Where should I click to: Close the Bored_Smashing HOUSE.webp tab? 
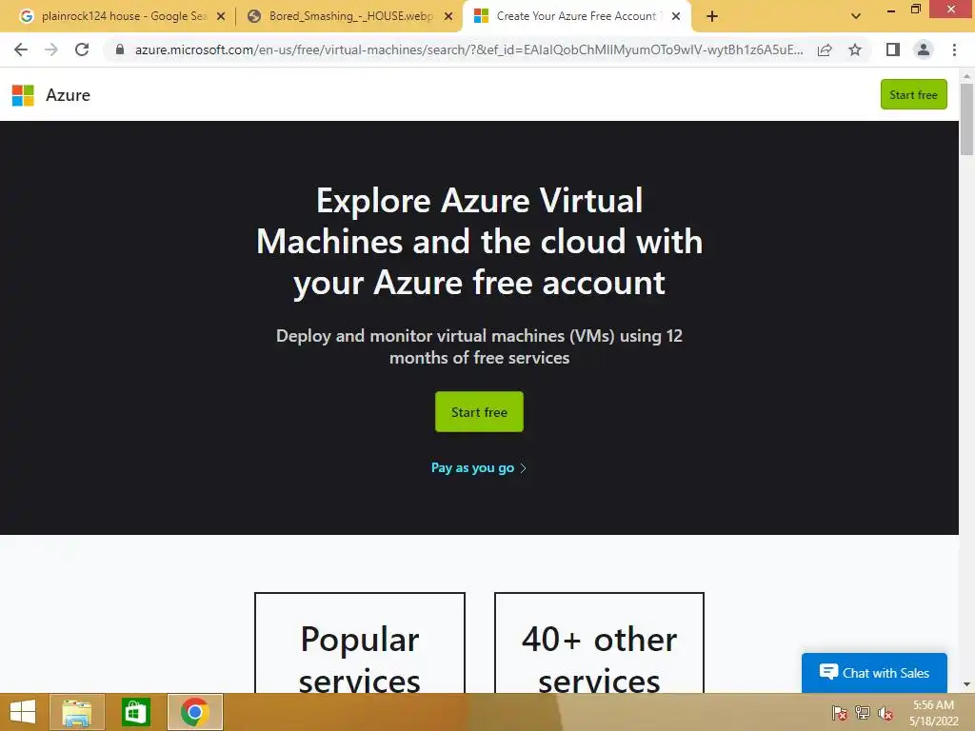448,16
